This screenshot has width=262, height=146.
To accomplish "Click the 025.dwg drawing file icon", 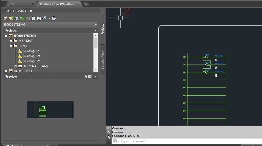I will coord(20,61).
